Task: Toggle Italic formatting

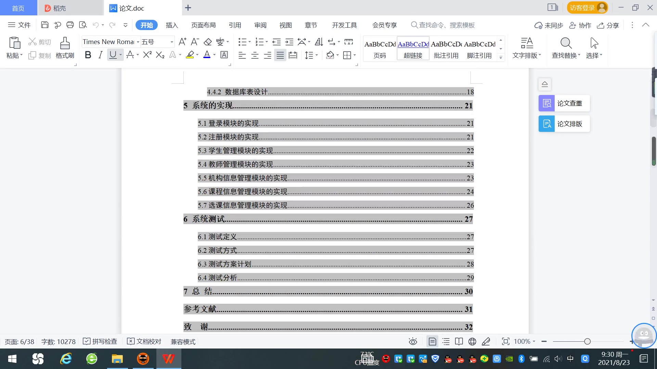Action: (100, 55)
